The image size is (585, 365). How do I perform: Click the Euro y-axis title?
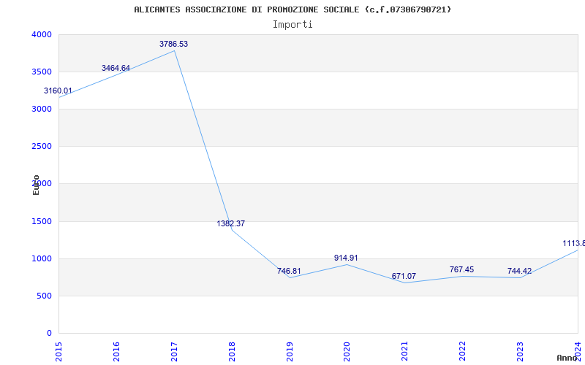coord(36,185)
